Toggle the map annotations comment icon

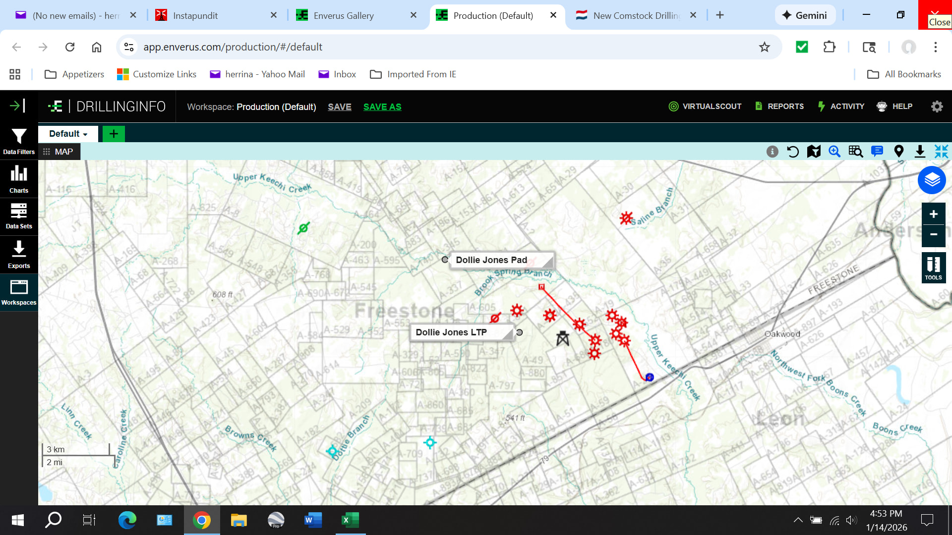877,152
